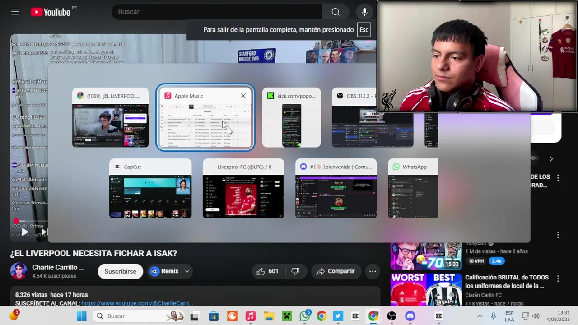Open options for the video titled DE LOS
This screenshot has width=578, height=325.
click(558, 178)
